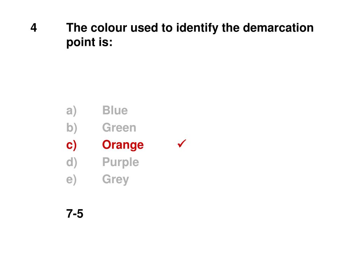This screenshot has width=358, height=269.
Task: Click the 7-5 reference text
Action: click(x=75, y=214)
